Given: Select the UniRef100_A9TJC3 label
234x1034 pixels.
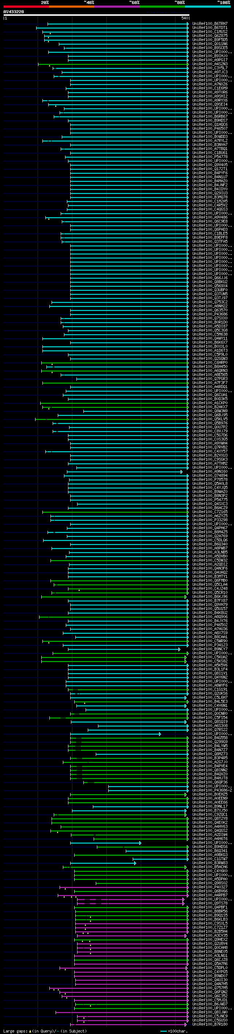Looking at the screenshot, I should (x=210, y=72).
